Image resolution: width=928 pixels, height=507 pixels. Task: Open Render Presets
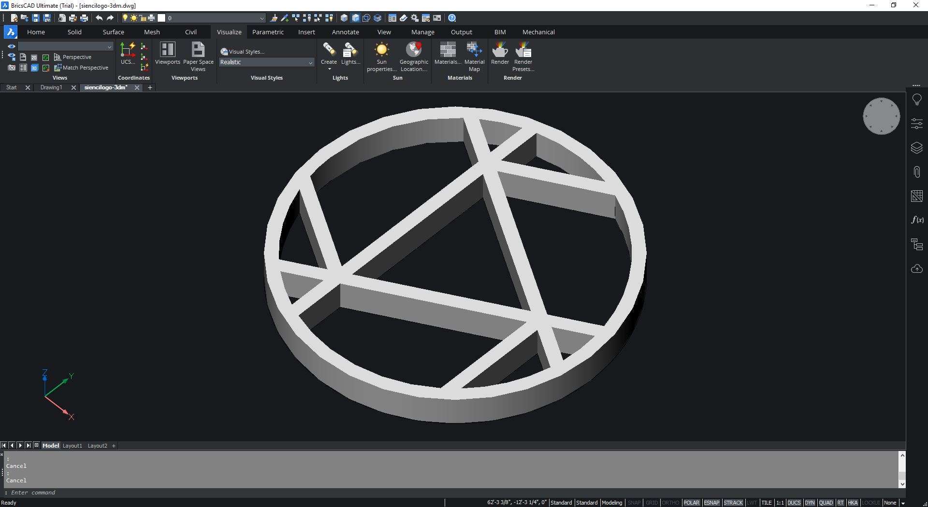point(523,56)
